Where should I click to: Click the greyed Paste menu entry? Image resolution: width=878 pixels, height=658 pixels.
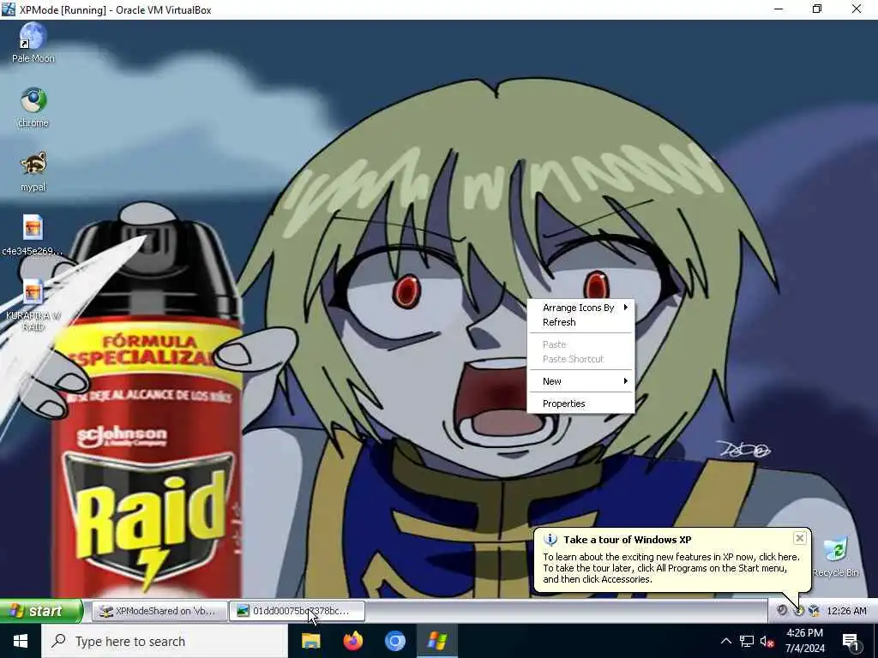(580, 344)
